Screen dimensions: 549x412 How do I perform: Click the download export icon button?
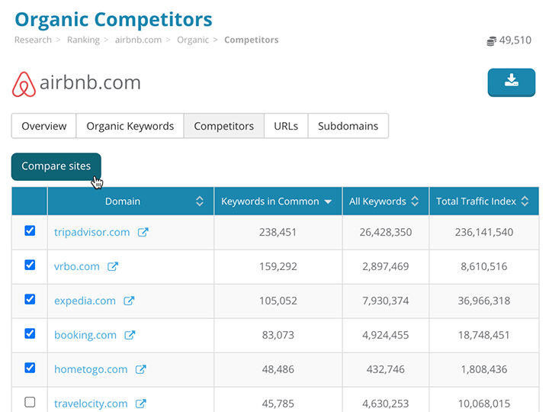coord(511,82)
